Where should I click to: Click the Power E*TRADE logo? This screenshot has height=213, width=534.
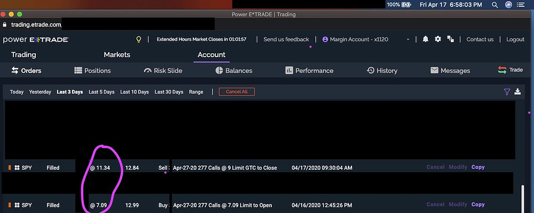pos(36,40)
